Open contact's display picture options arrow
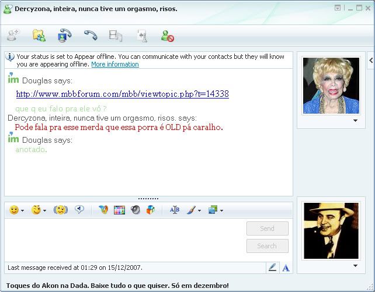375x292 pixels. point(356,121)
